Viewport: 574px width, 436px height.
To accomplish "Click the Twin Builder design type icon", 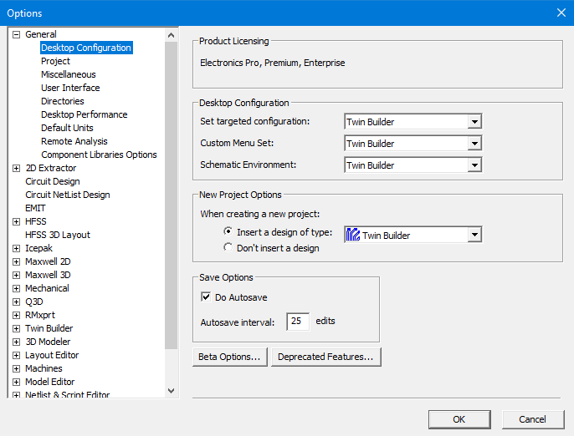I will pyautogui.click(x=352, y=236).
